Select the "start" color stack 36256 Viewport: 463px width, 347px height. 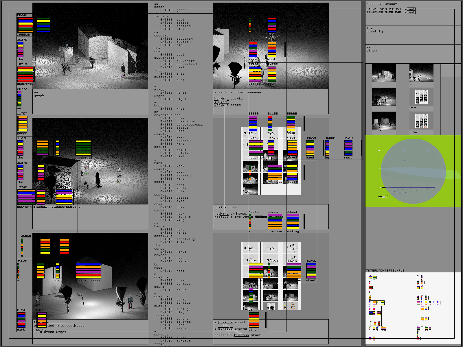pos(311,271)
